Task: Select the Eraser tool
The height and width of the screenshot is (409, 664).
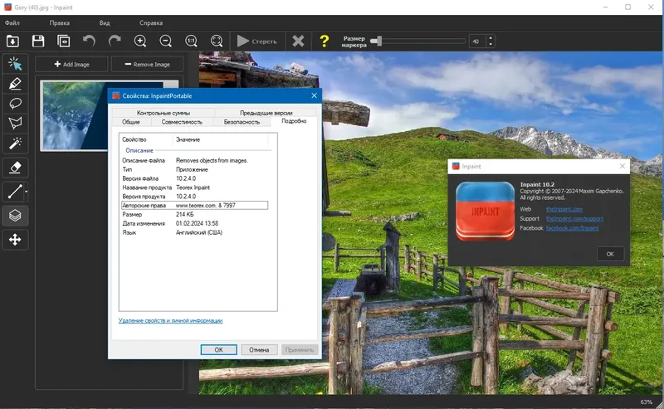Action: coord(15,168)
